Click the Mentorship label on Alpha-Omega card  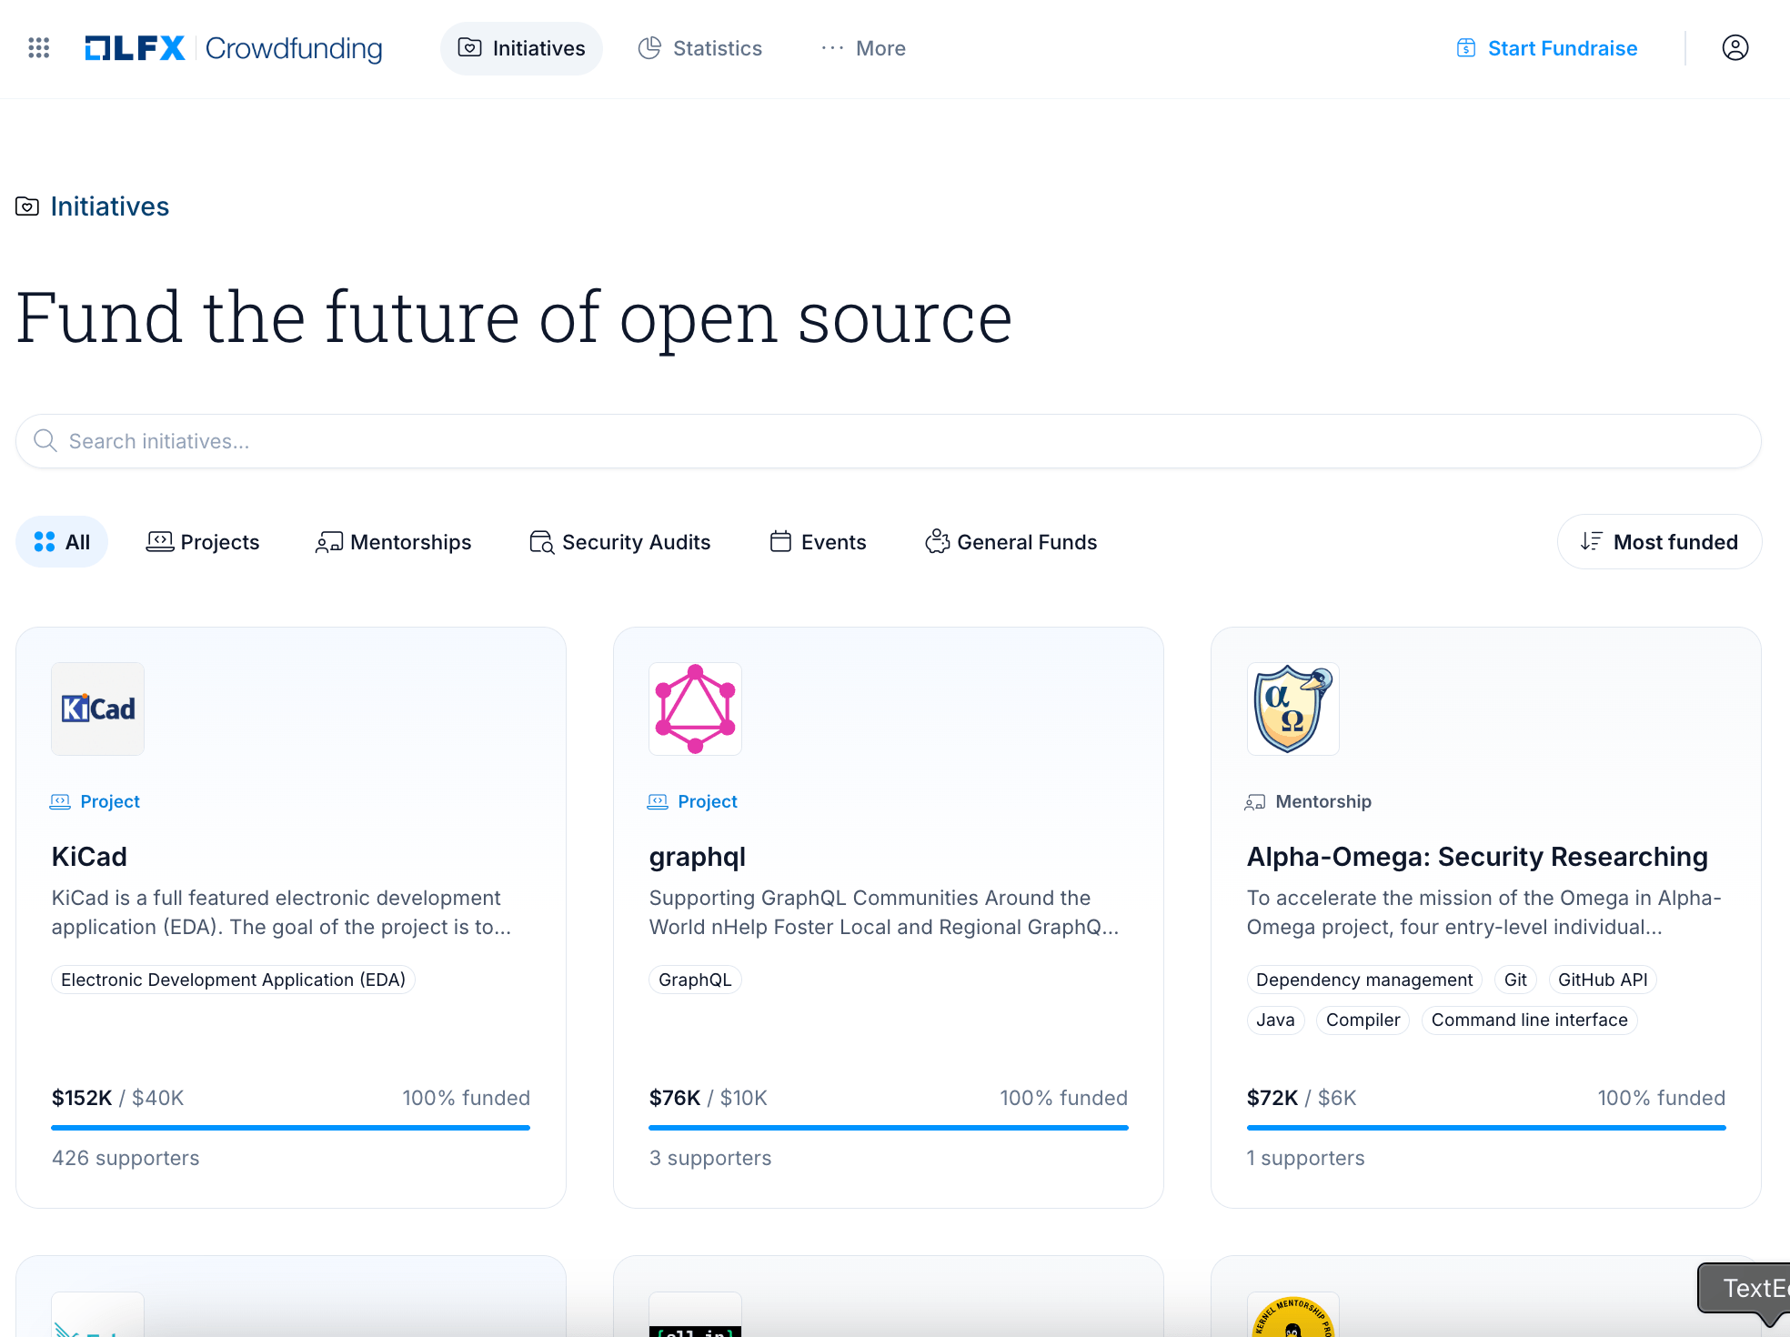pyautogui.click(x=1323, y=801)
